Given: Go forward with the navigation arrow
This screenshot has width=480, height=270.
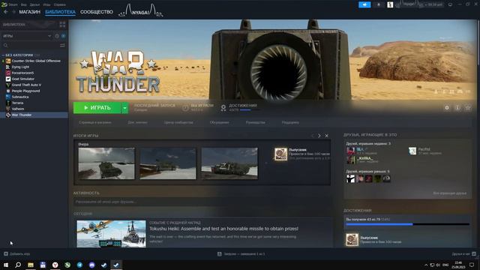Looking at the screenshot, I should 13,12.
